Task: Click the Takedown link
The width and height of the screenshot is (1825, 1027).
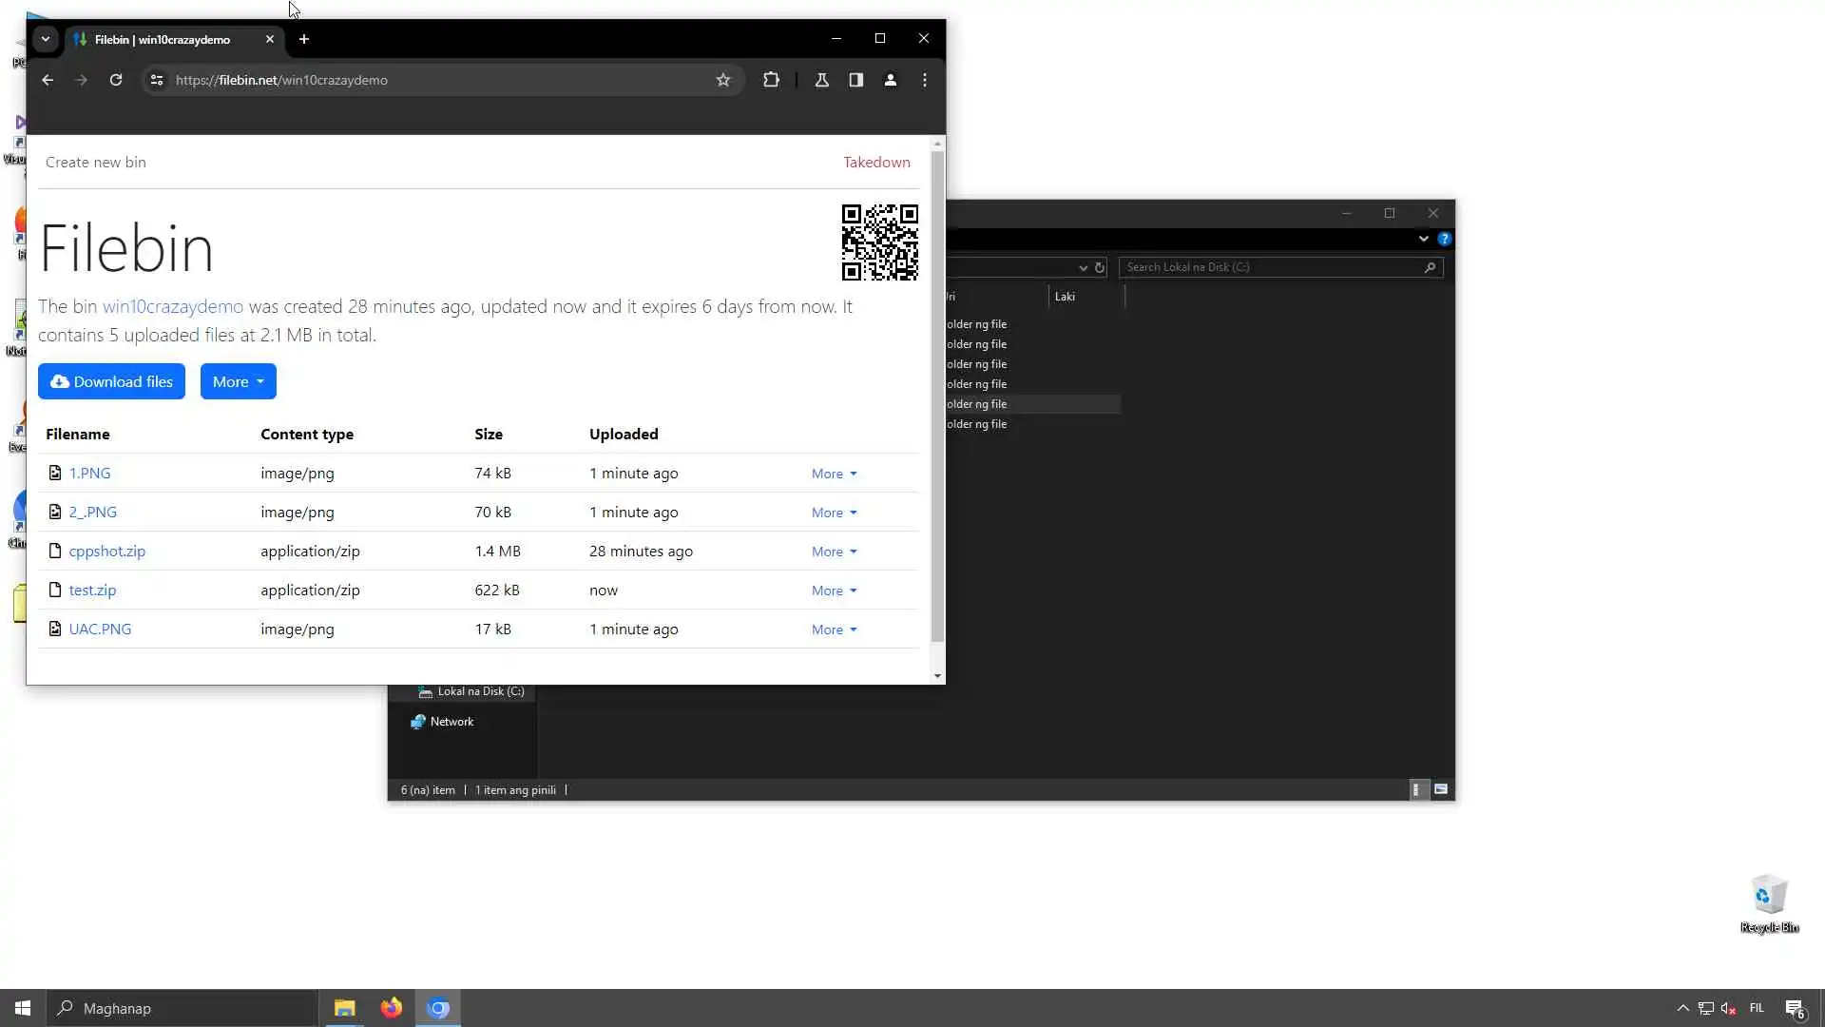Action: [876, 162]
